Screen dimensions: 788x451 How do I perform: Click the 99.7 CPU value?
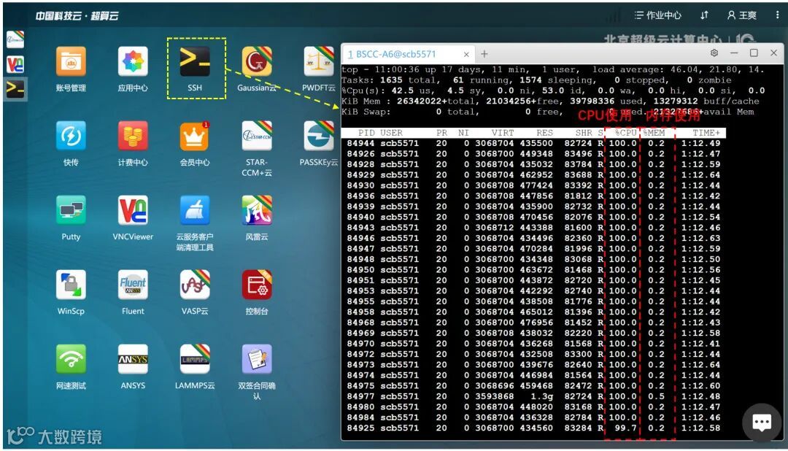coord(626,428)
